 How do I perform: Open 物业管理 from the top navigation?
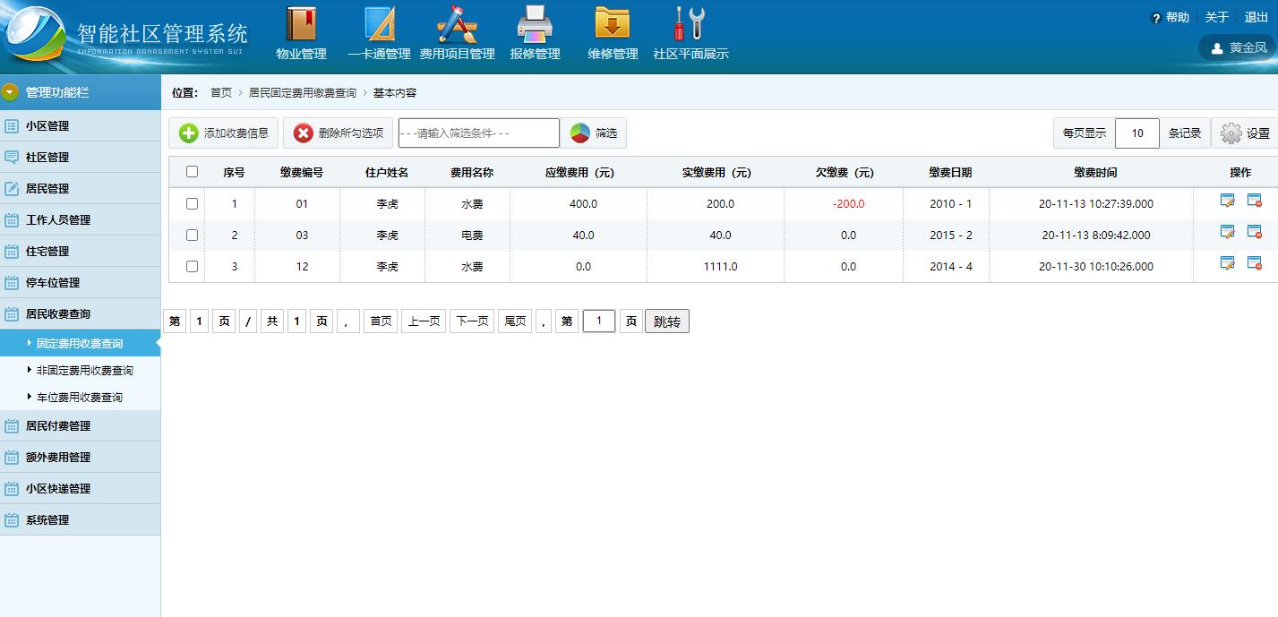(x=303, y=33)
